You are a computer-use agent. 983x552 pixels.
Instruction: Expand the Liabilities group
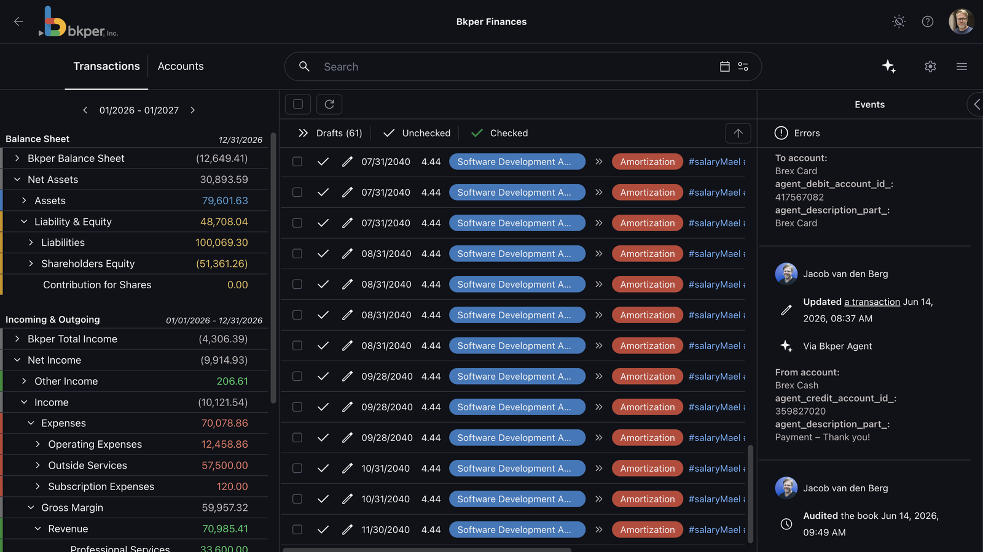(x=31, y=242)
